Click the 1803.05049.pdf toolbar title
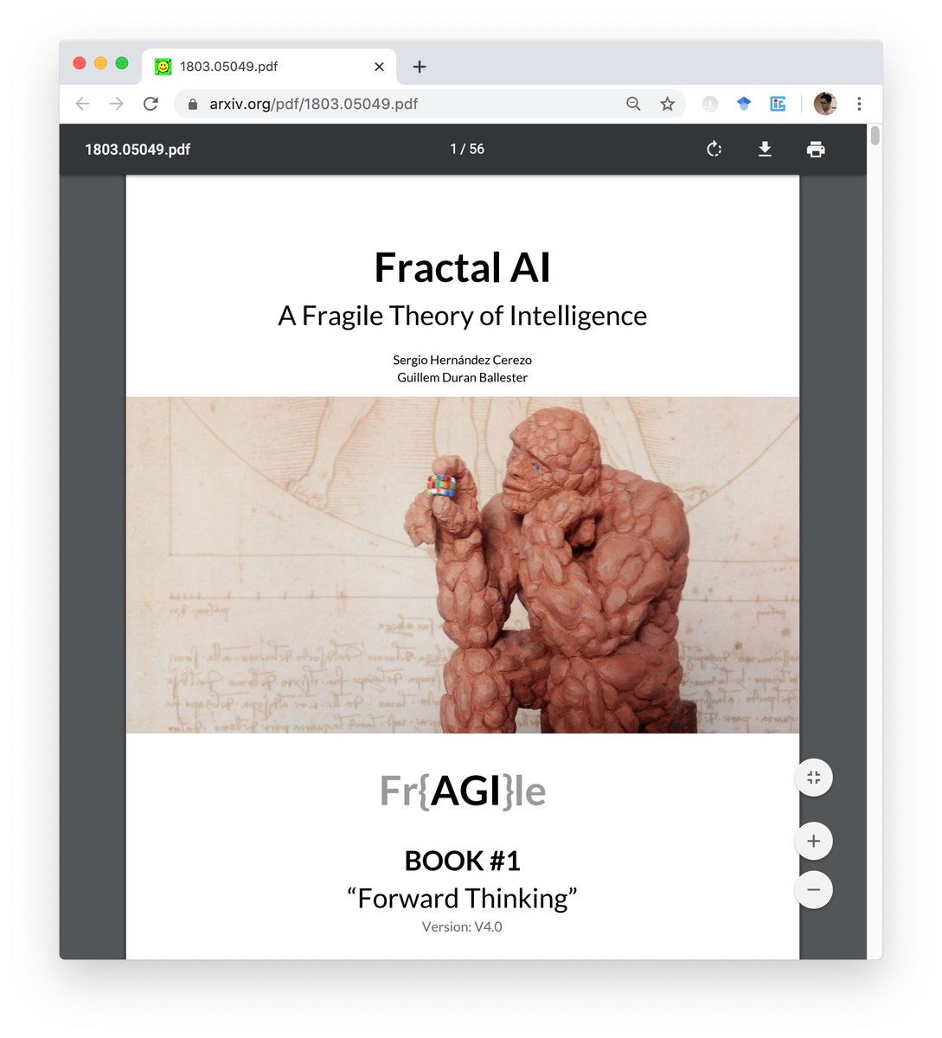The image size is (942, 1038). [138, 149]
